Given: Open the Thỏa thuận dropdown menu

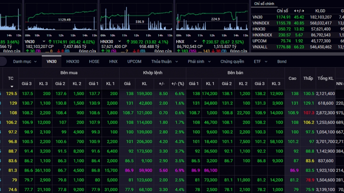Looking at the screenshot, I should coord(164,62).
